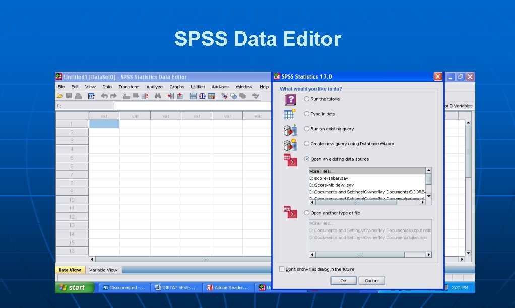The width and height of the screenshot is (515, 308).
Task: Click the Open data document folder icon
Action: (x=60, y=96)
